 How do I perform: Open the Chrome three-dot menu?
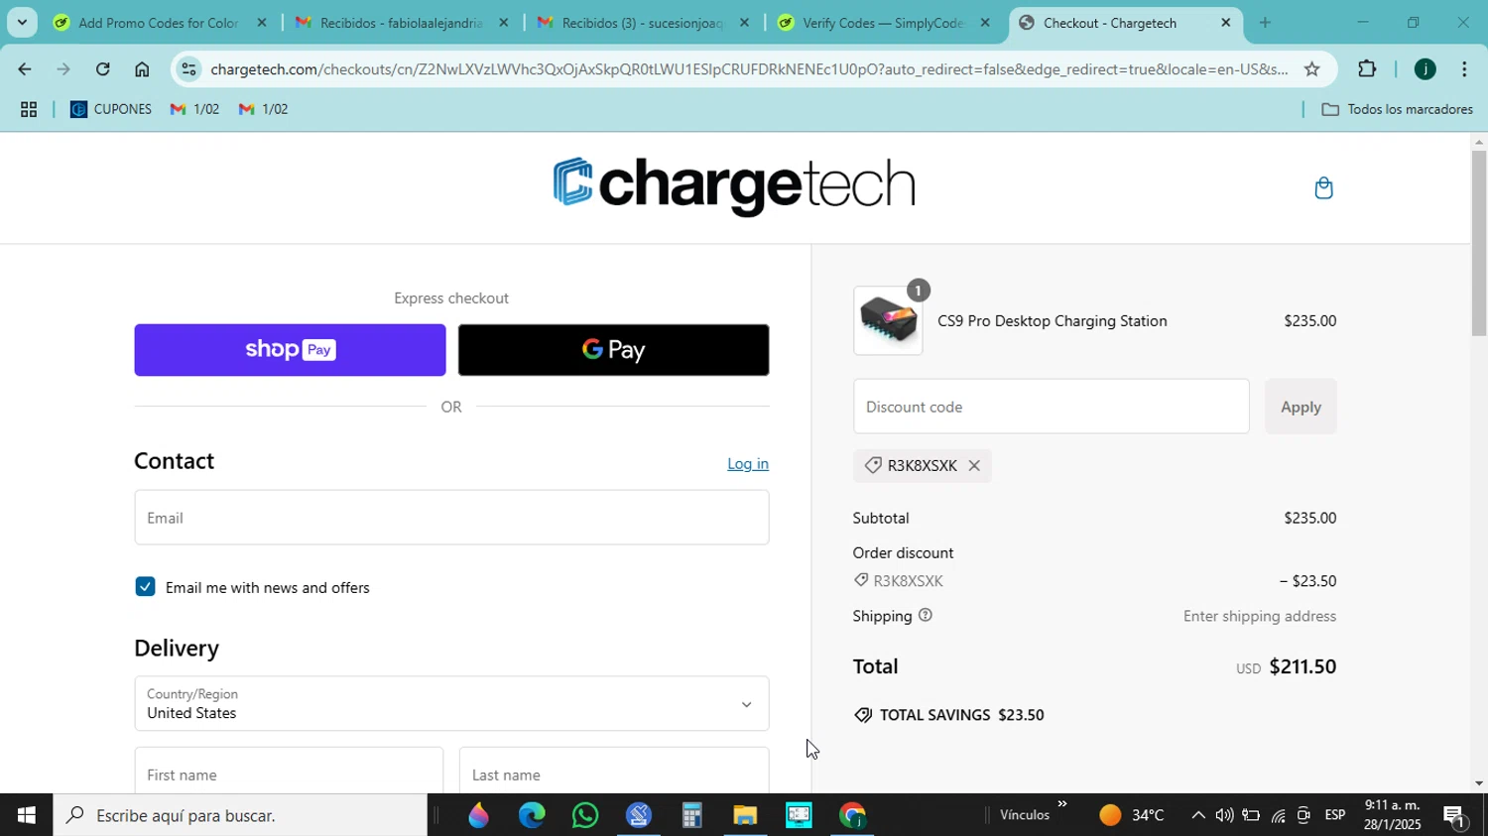click(1464, 69)
